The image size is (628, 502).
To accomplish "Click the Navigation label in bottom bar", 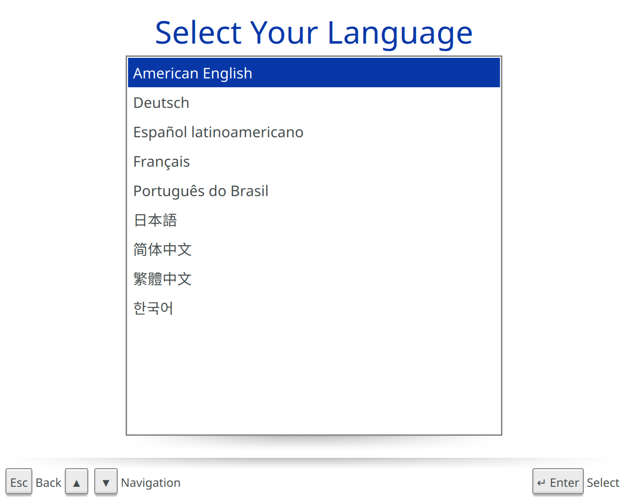I will 151,482.
